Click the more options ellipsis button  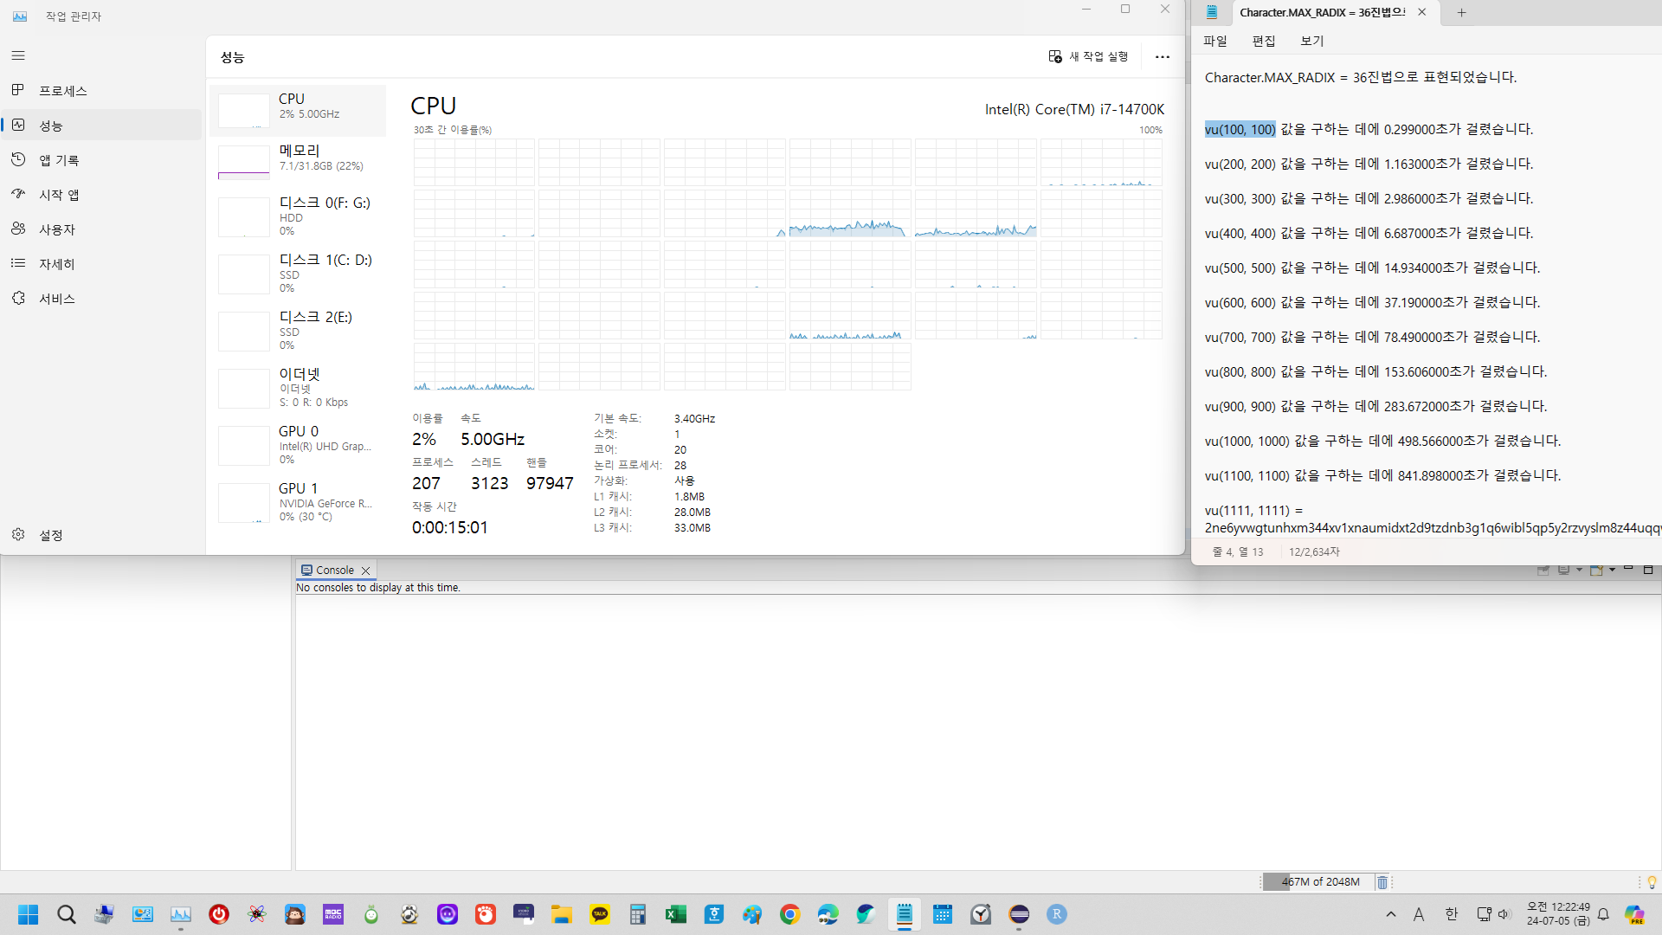1163,57
